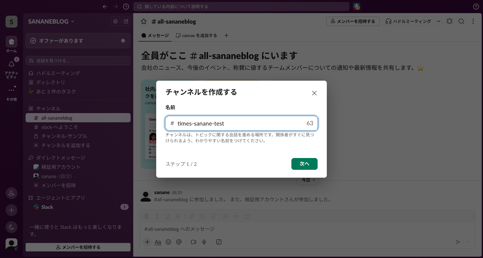The image size is (483, 258).
Task: Click the channel name input field
Action: (x=241, y=123)
